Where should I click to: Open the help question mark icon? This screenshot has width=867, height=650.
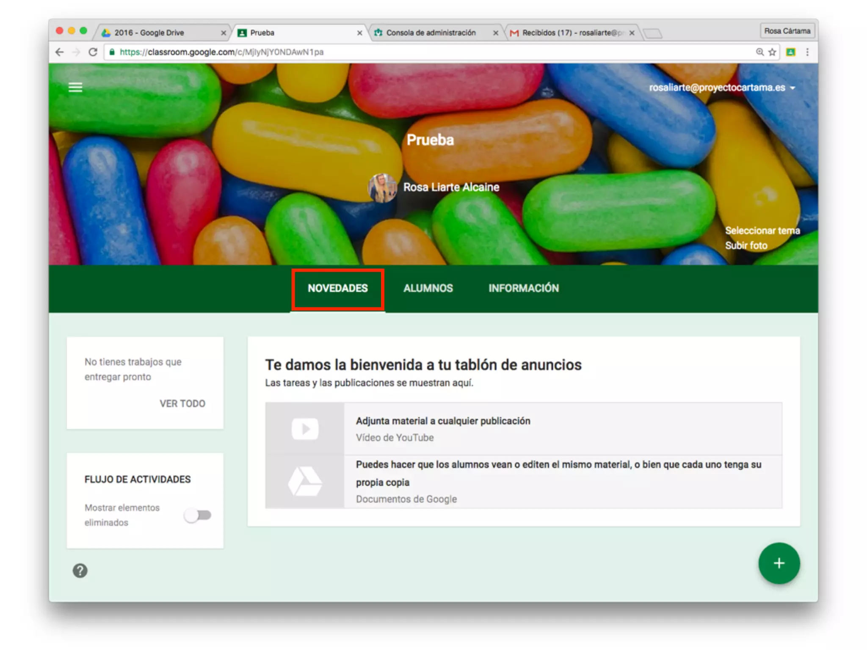click(x=80, y=570)
